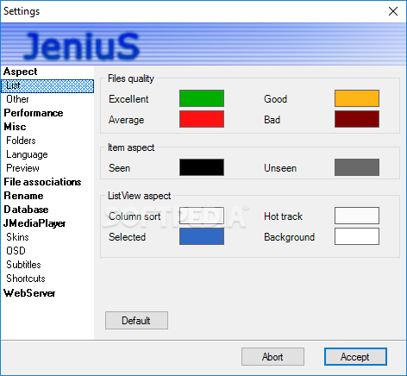Pick the Average quality red swatch

coord(202,119)
